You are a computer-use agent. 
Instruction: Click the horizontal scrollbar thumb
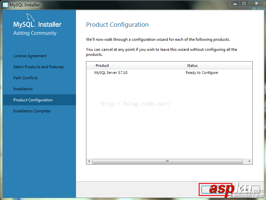pyautogui.click(x=167, y=161)
